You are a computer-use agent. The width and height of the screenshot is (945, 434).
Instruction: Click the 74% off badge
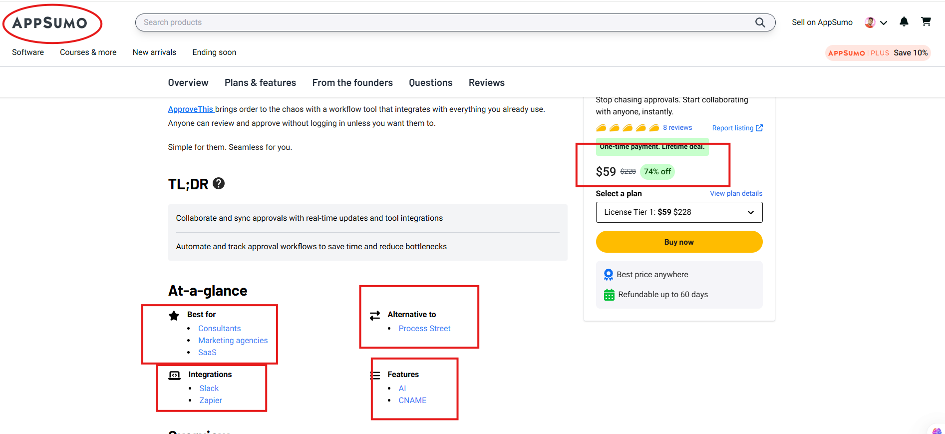pyautogui.click(x=657, y=172)
